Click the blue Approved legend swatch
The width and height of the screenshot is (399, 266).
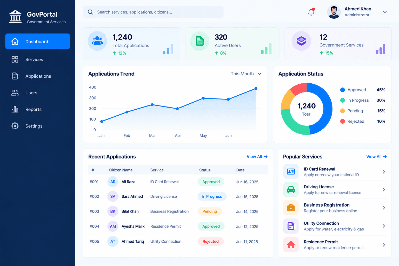(x=343, y=90)
